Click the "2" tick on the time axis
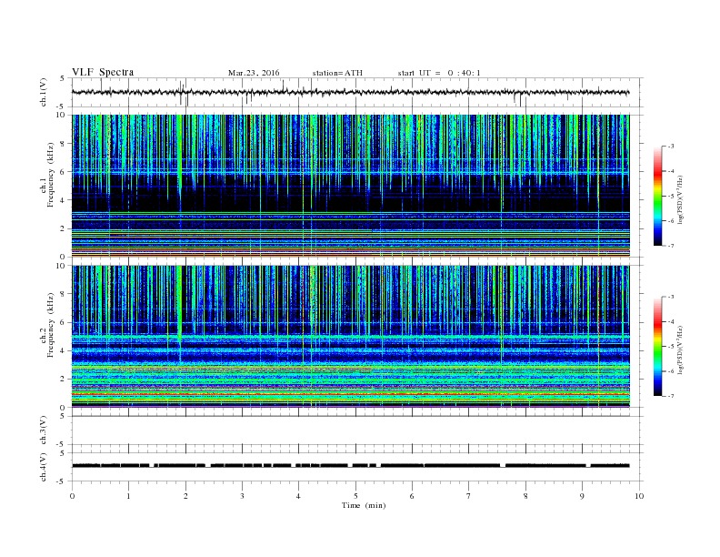720x557 pixels. pos(185,496)
